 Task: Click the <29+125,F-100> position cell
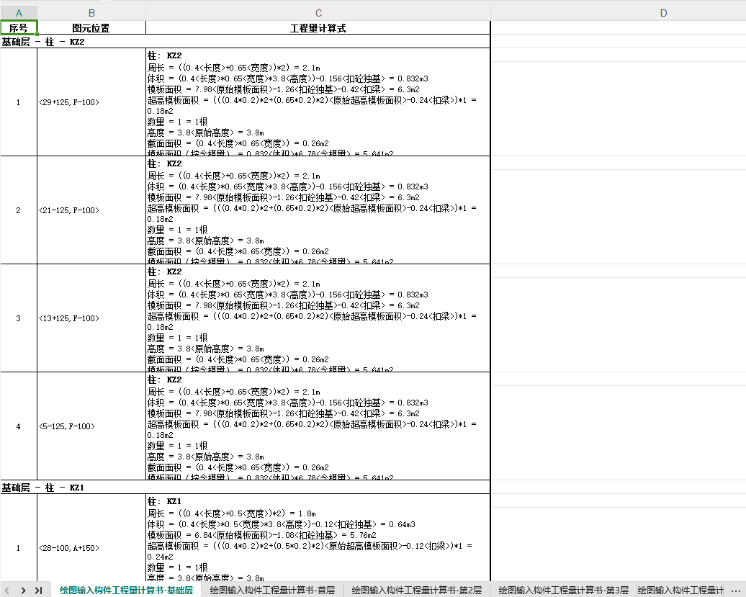[91, 102]
